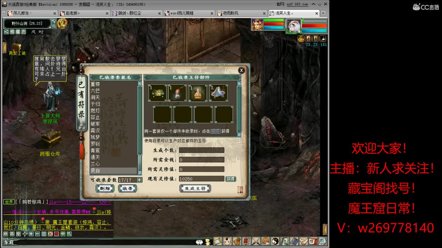The image size is (442, 248).
Task: Increase recordable set count with plus button
Action: tap(140, 180)
